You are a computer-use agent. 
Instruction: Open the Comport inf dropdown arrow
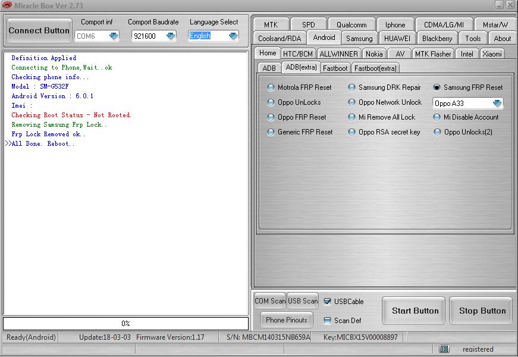point(114,36)
